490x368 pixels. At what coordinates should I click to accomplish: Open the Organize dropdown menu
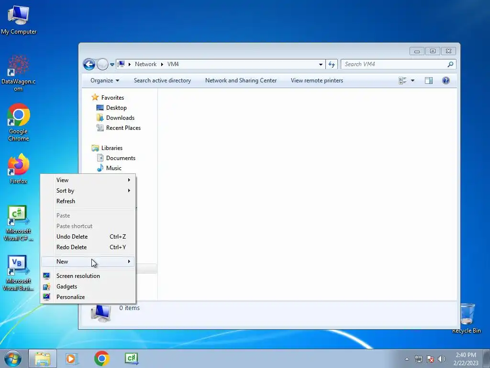tap(105, 80)
